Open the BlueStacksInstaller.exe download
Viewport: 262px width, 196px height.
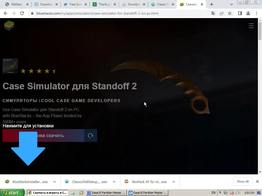click(x=26, y=182)
